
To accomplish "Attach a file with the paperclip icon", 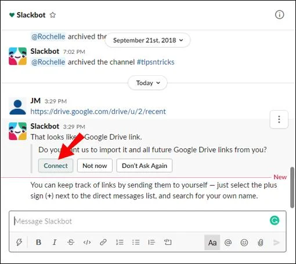I will click(x=261, y=243).
